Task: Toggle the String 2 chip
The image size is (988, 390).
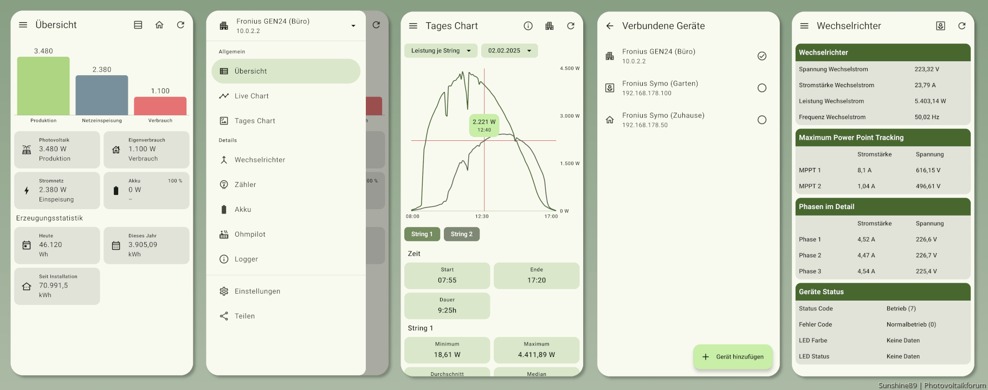Action: (x=461, y=234)
